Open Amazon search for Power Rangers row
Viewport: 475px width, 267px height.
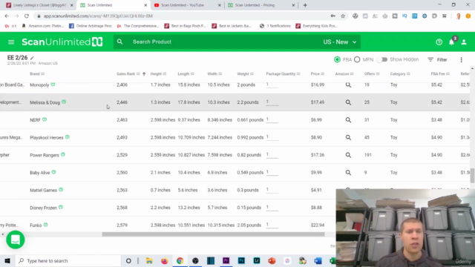(x=348, y=155)
